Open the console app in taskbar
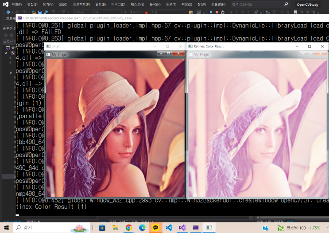329x233 pixels. 196,228
